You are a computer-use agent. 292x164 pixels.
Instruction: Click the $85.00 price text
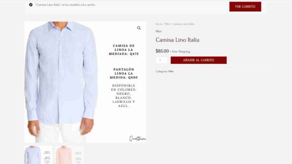pyautogui.click(x=162, y=51)
